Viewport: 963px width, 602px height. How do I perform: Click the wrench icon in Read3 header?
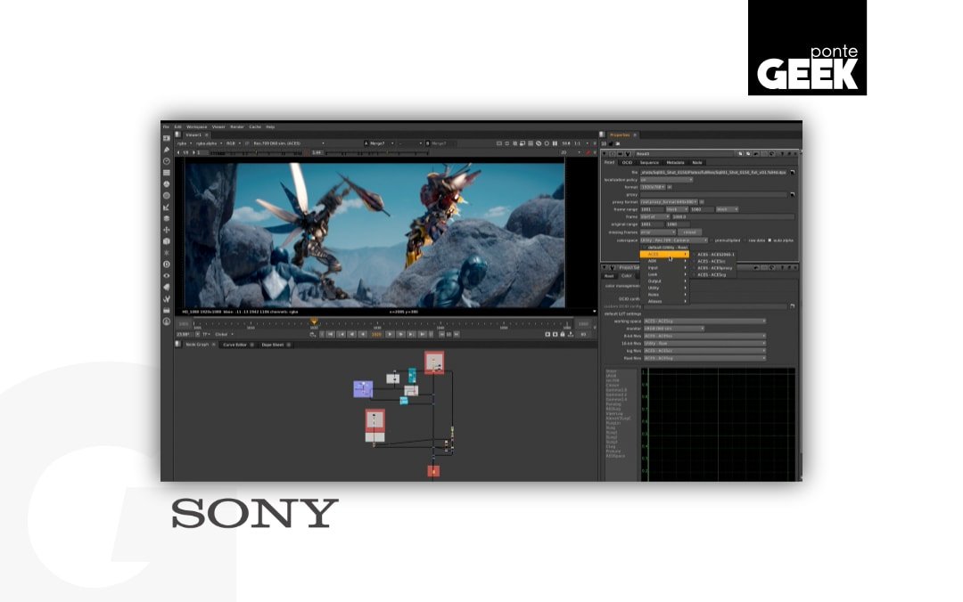point(628,154)
